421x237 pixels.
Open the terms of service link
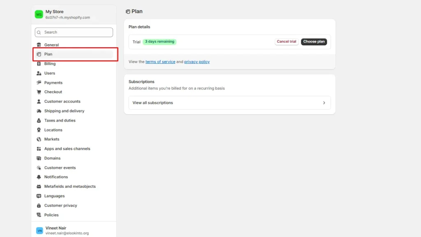pos(160,62)
